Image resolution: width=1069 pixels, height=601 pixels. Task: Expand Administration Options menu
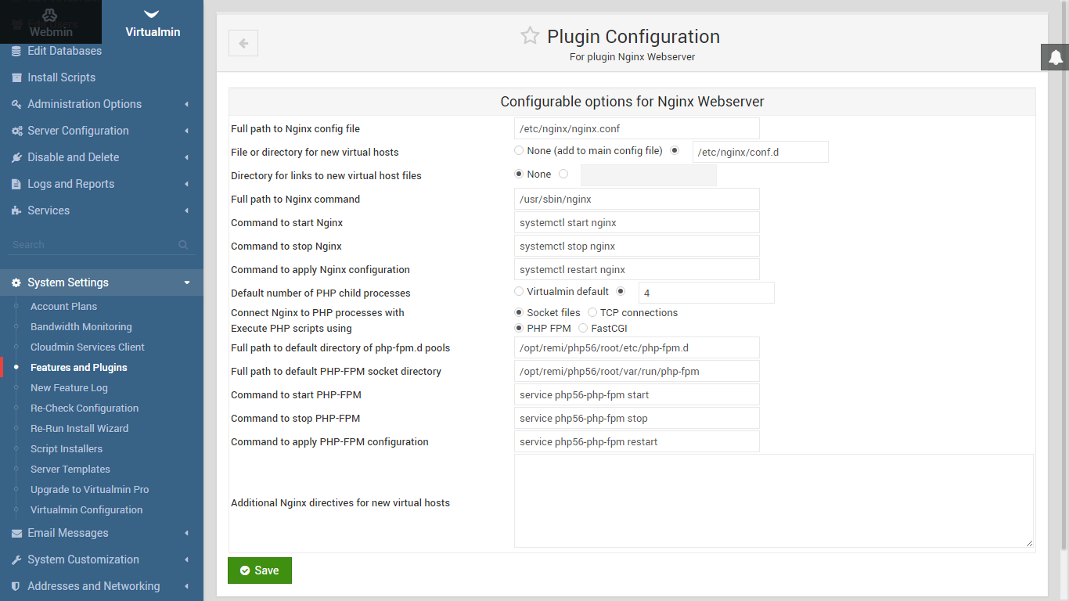click(85, 104)
